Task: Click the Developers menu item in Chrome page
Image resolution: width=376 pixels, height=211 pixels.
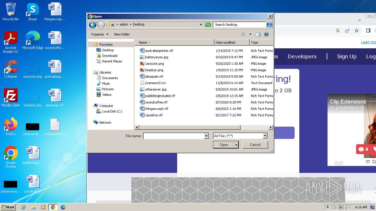Action: [x=302, y=57]
